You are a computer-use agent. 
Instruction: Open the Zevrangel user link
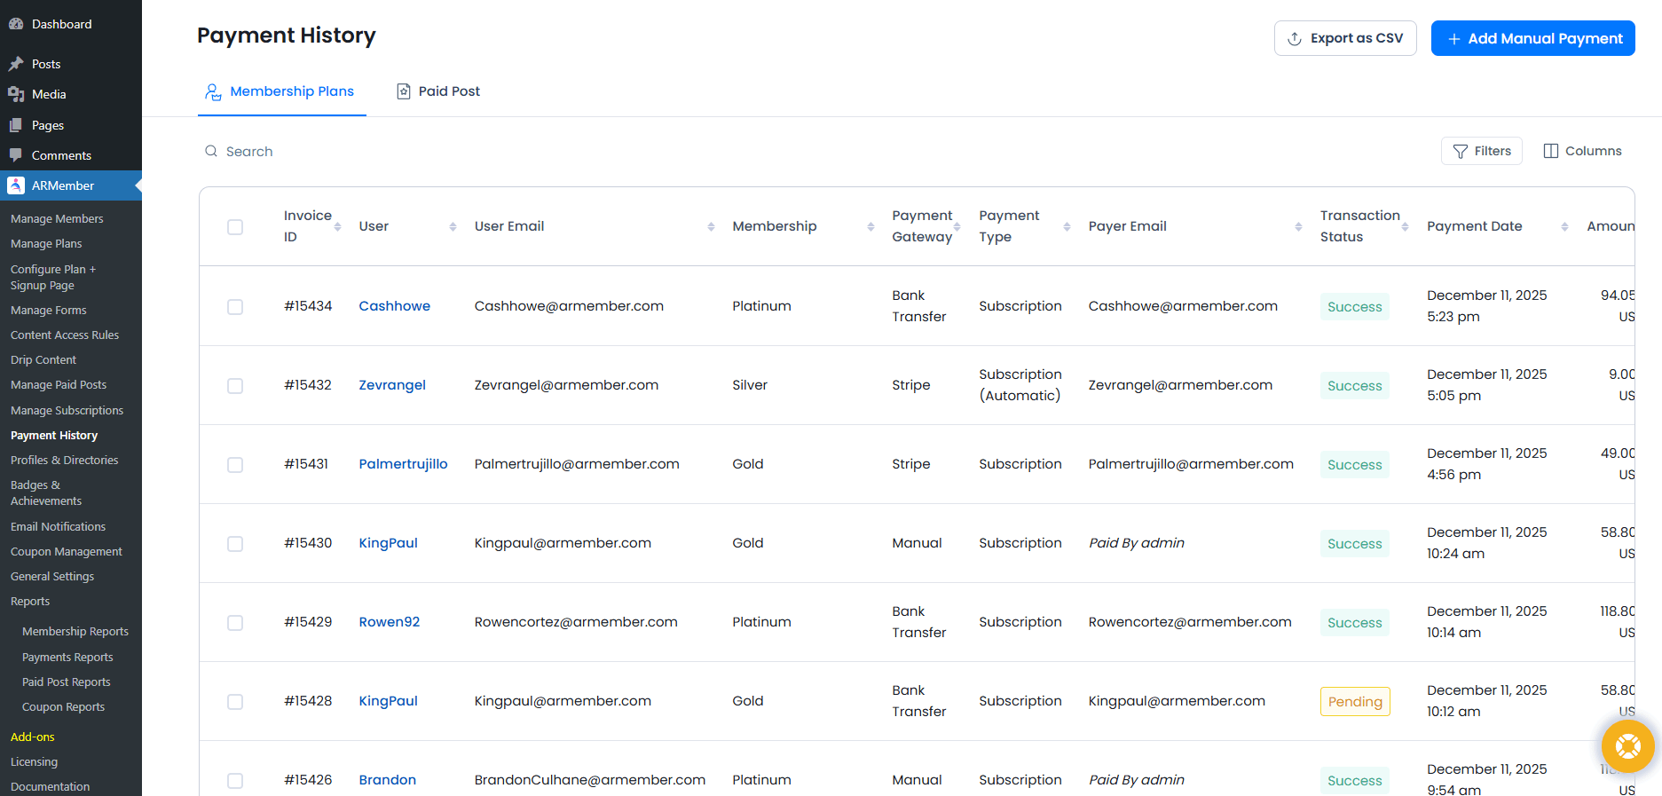pos(392,385)
